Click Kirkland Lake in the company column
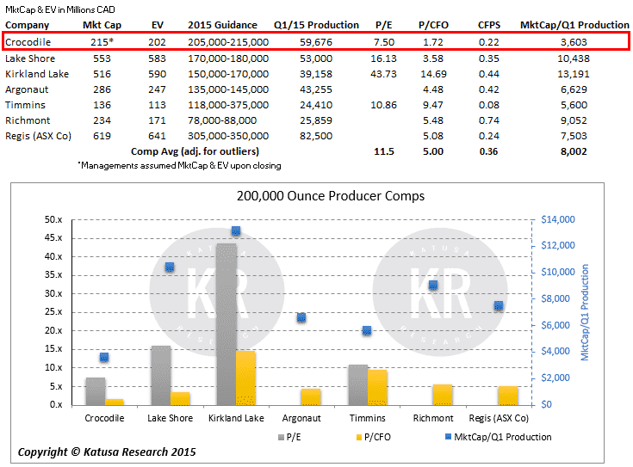Screen dimensions: 633x467 [x=37, y=74]
